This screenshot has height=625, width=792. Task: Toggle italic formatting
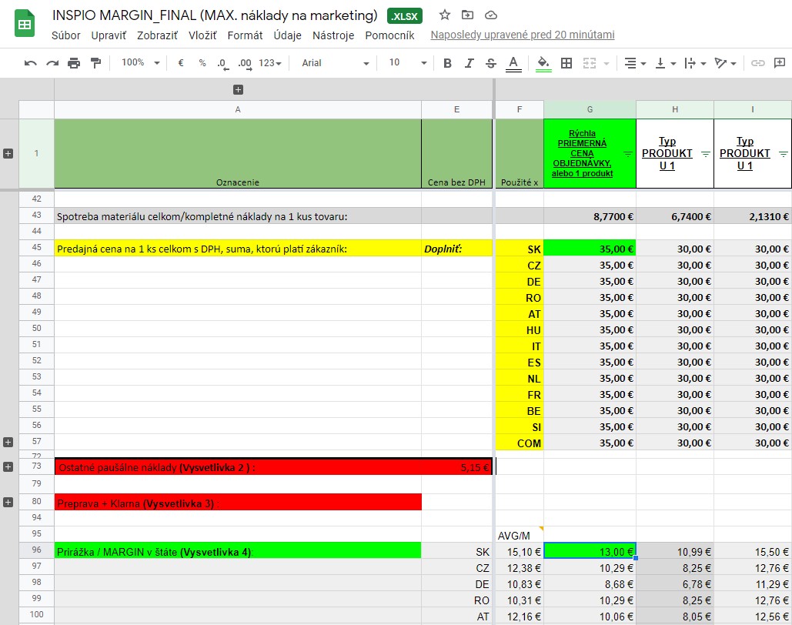point(470,63)
